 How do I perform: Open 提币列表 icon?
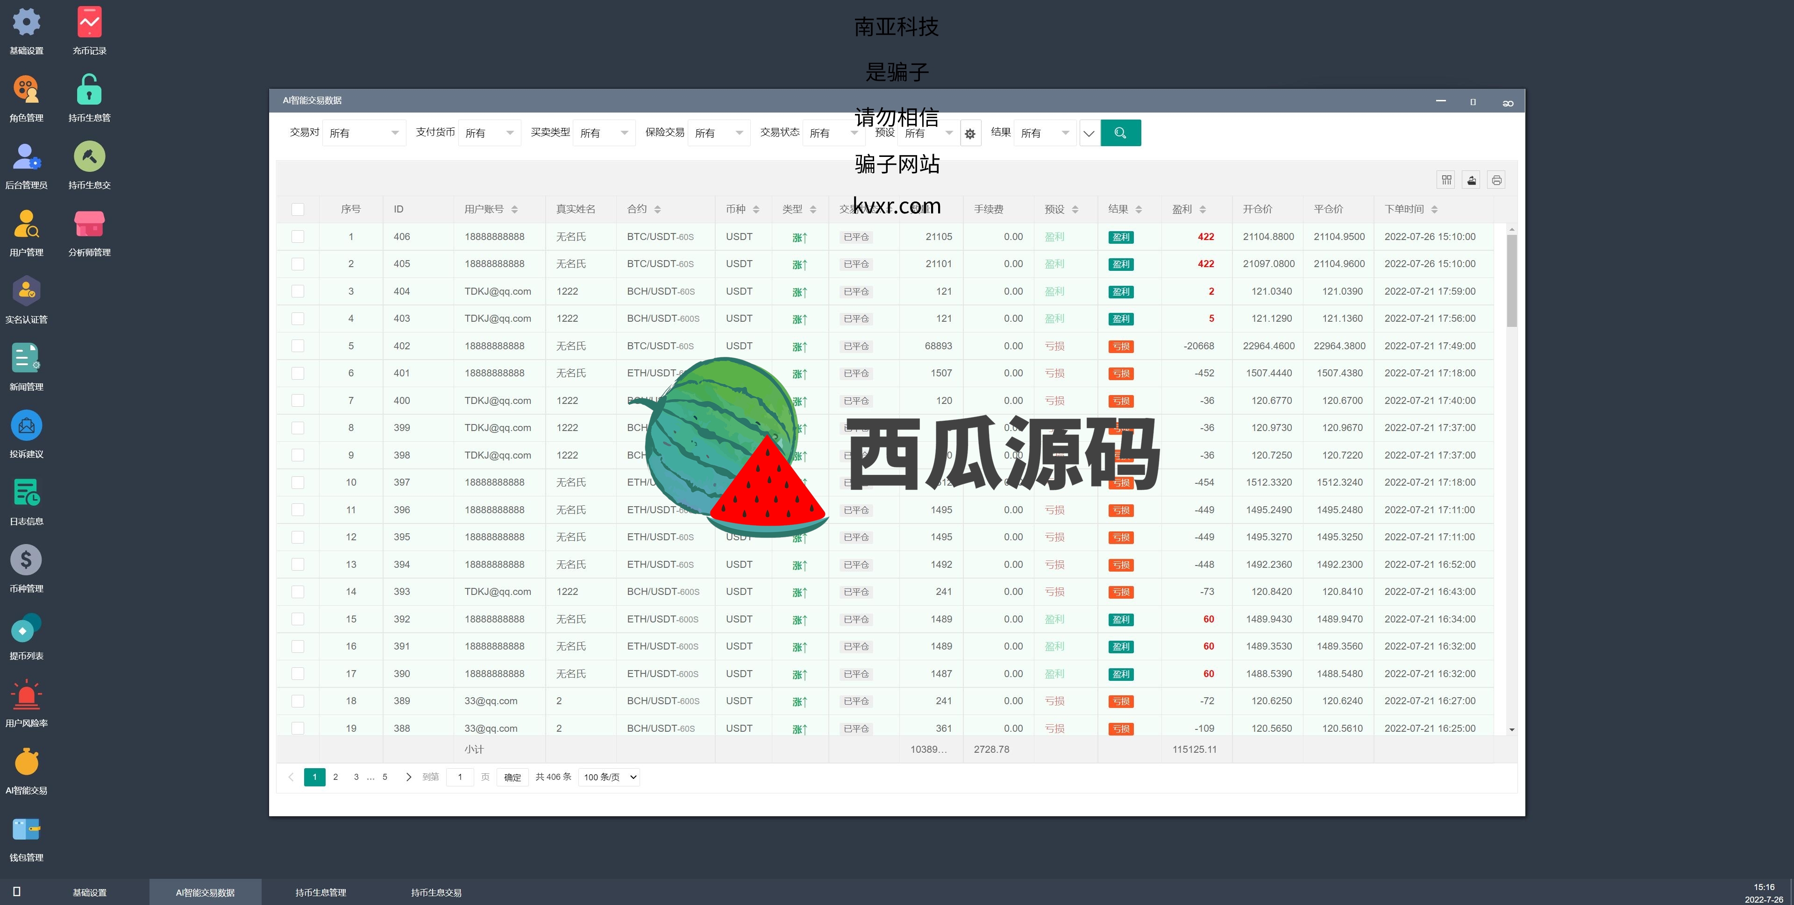pyautogui.click(x=27, y=636)
